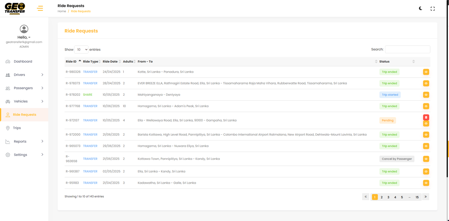Image resolution: width=449 pixels, height=221 pixels.
Task: Focus the Search input field
Action: click(x=407, y=49)
